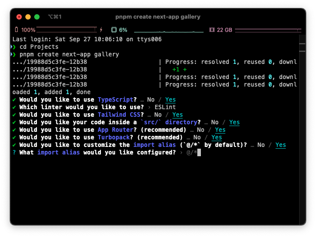Click the CPU usage graph line
Image resolution: width=316 pixels, height=237 pixels.
point(169,32)
